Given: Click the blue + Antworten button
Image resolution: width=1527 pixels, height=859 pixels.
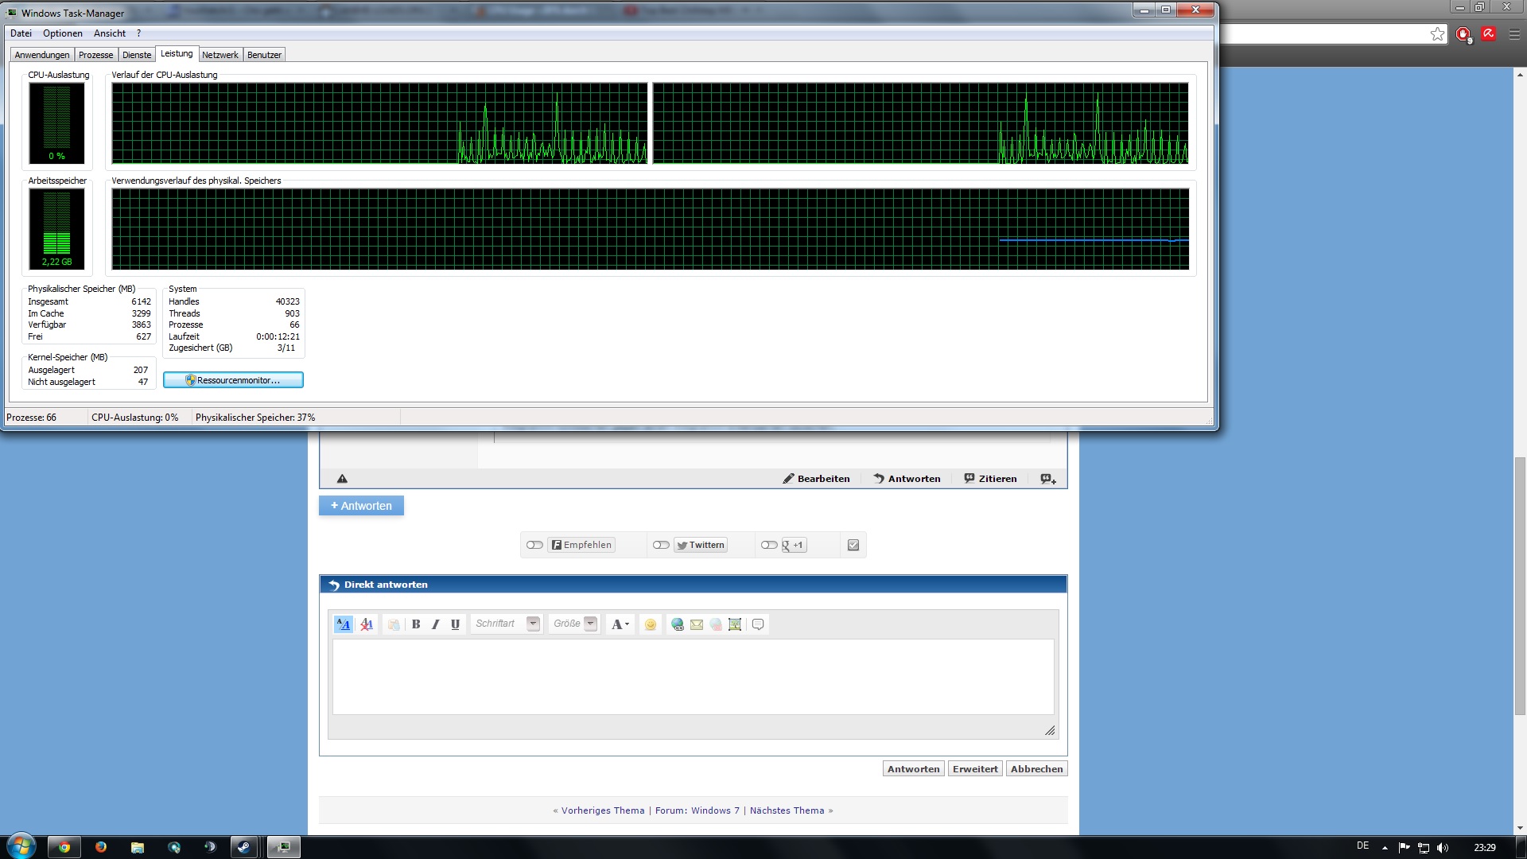Looking at the screenshot, I should coord(362,506).
